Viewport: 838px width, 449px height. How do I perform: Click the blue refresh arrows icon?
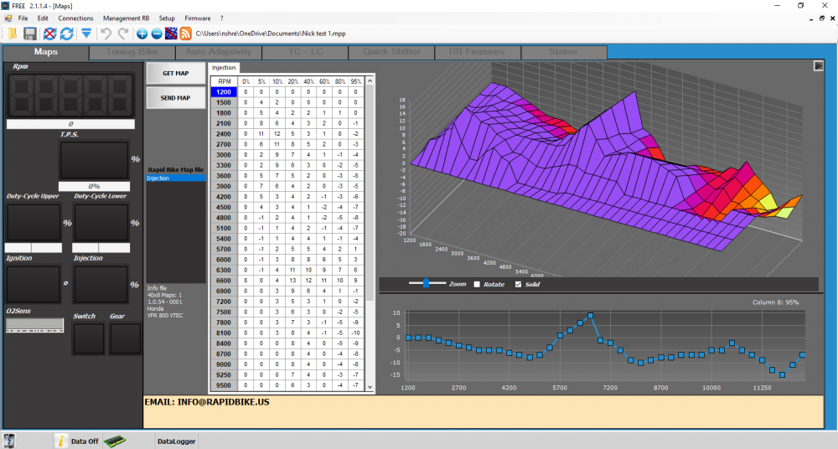[66, 34]
